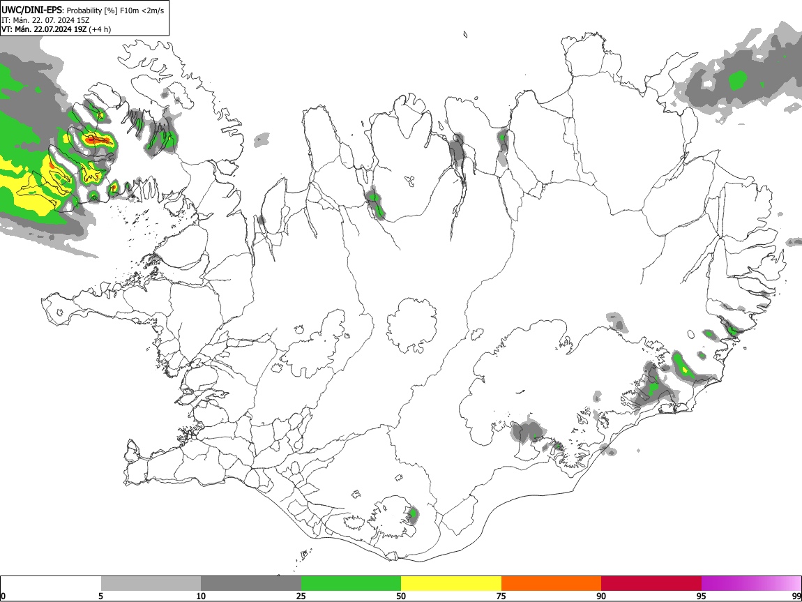Click the legend value '75'
Image resolution: width=802 pixels, height=602 pixels.
pyautogui.click(x=501, y=596)
